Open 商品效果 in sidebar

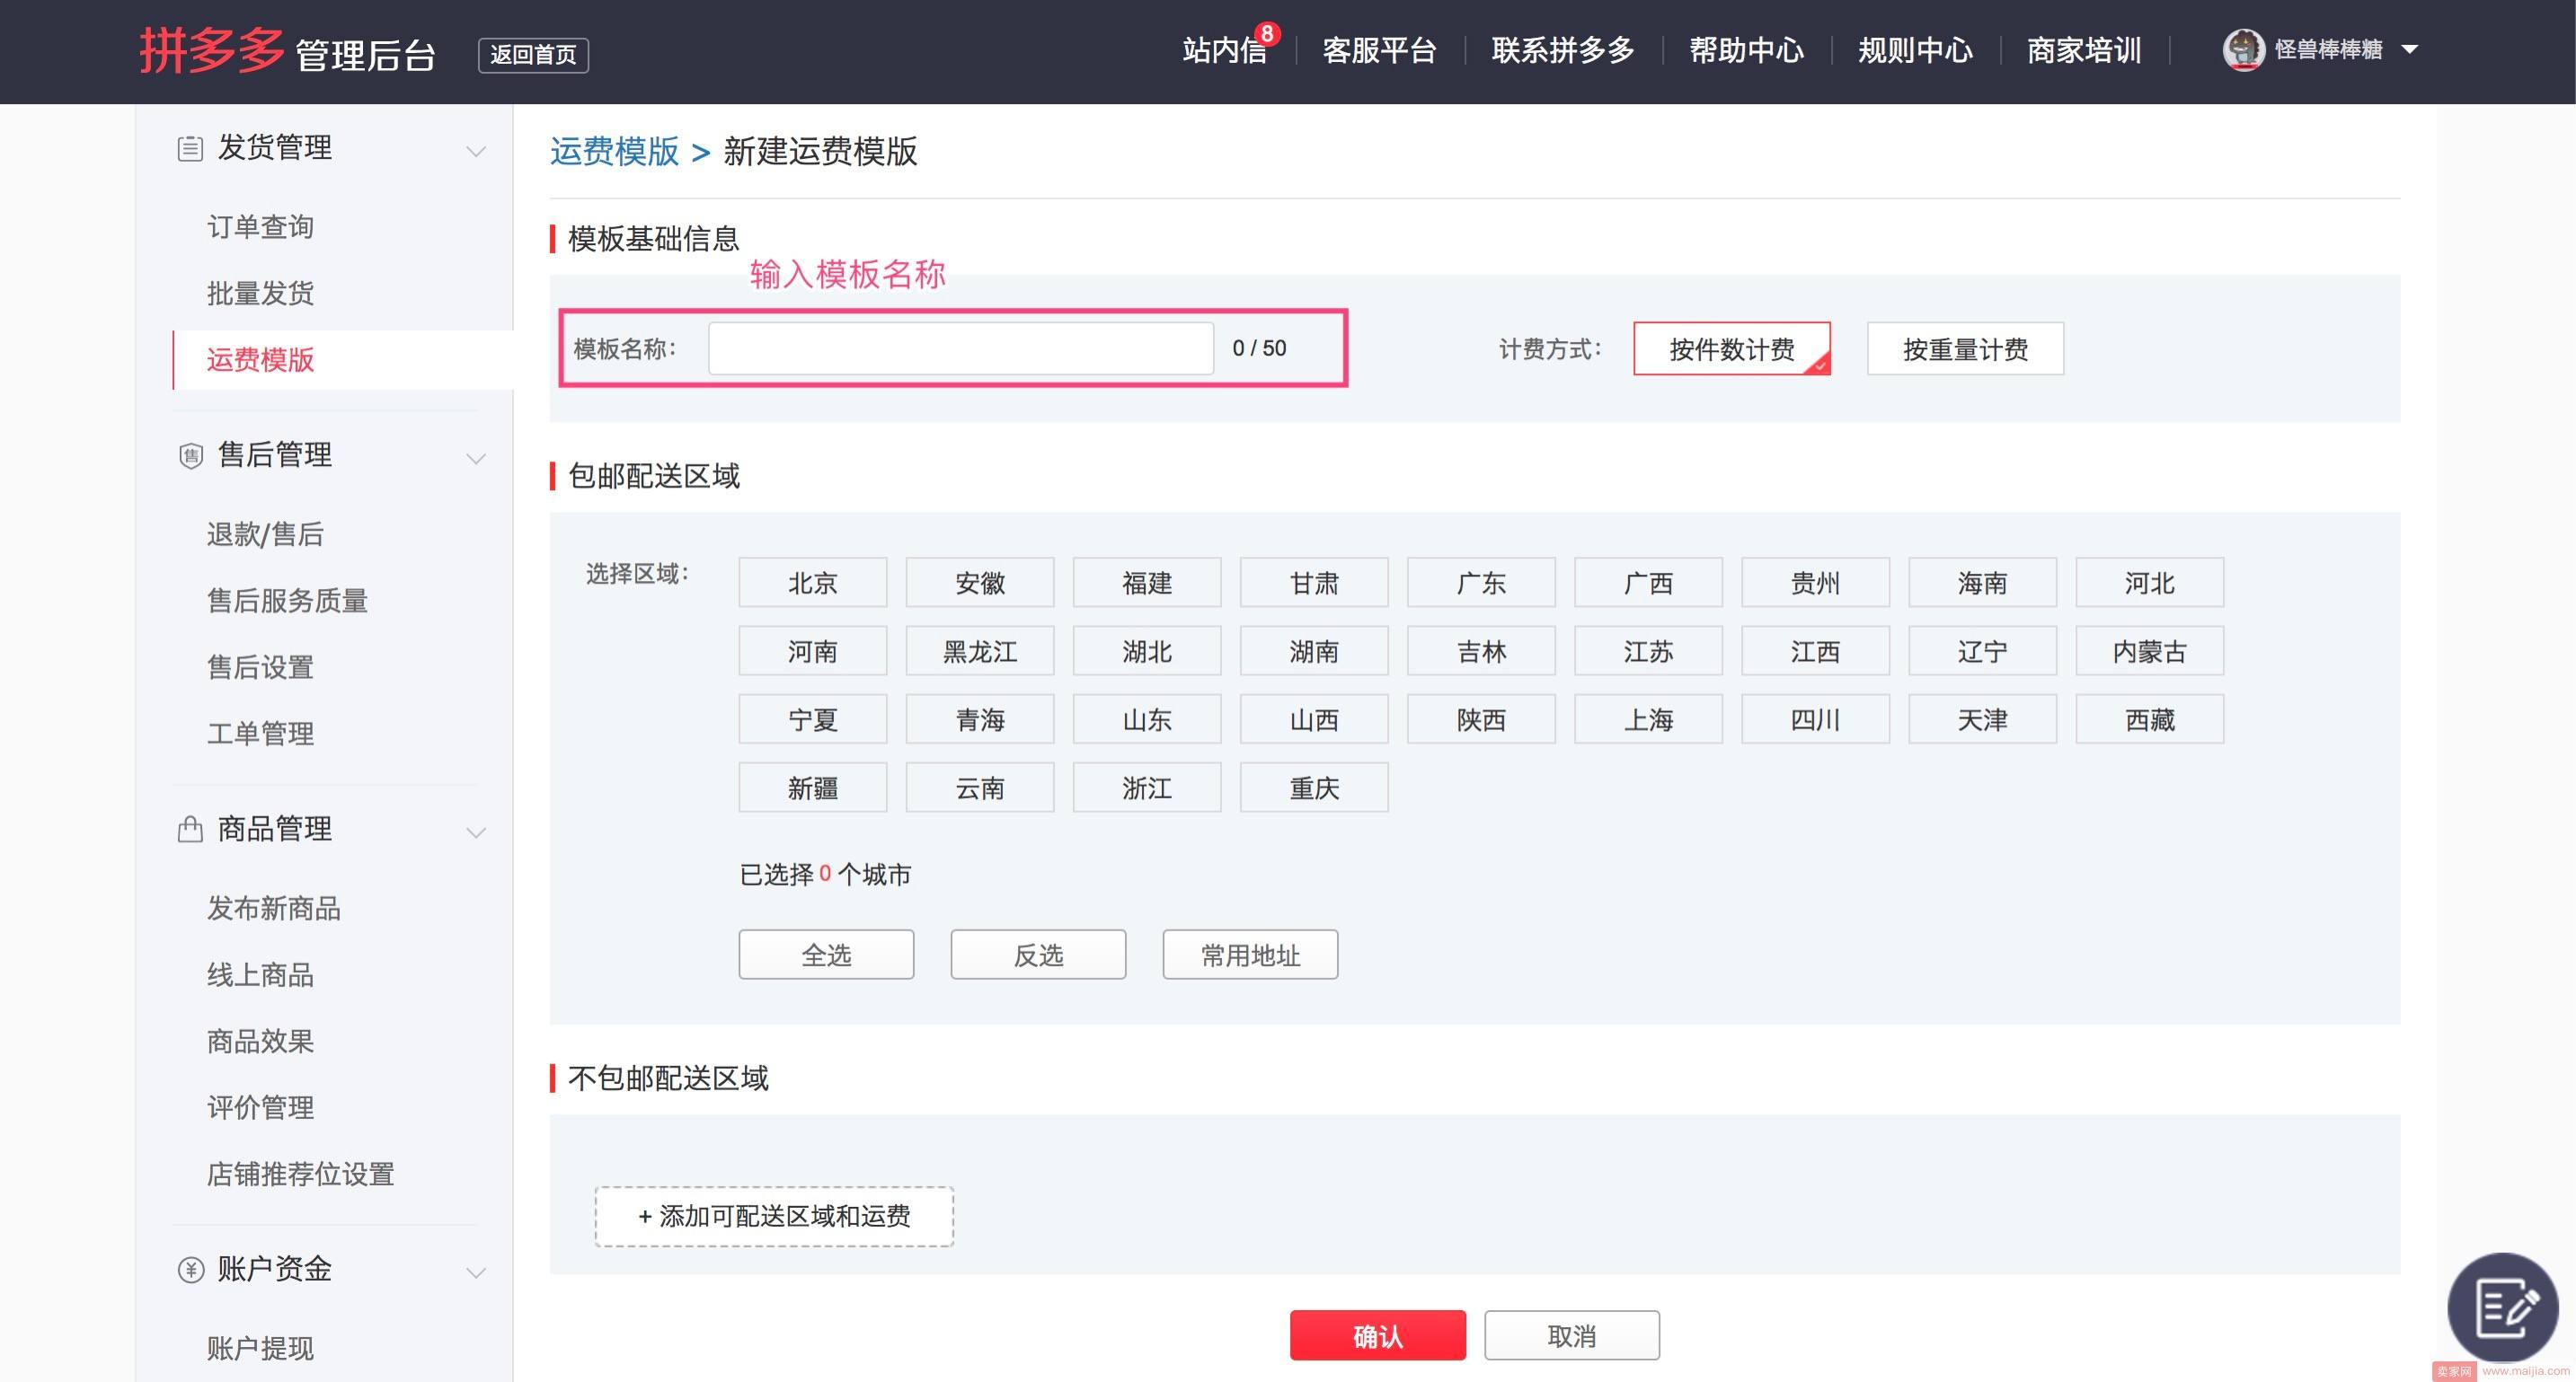tap(260, 1042)
